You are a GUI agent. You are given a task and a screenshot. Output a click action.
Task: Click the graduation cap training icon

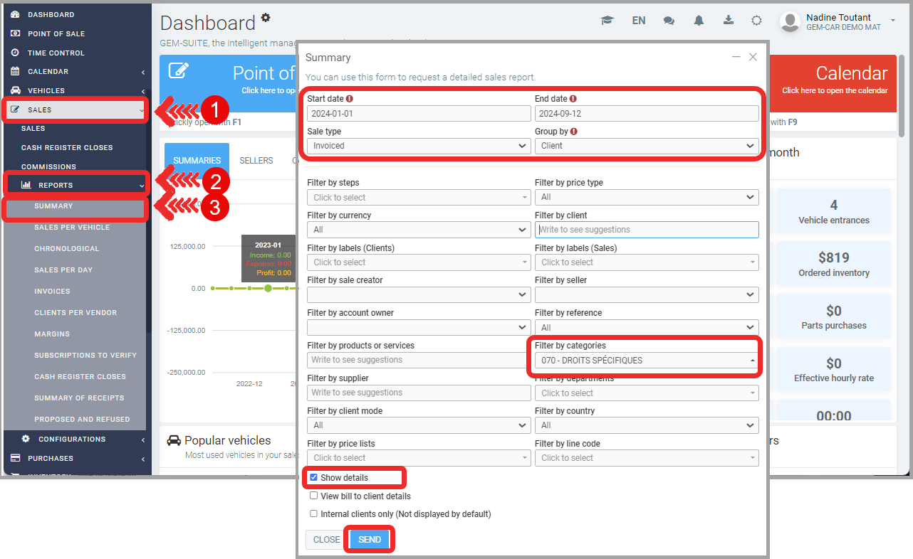click(607, 21)
